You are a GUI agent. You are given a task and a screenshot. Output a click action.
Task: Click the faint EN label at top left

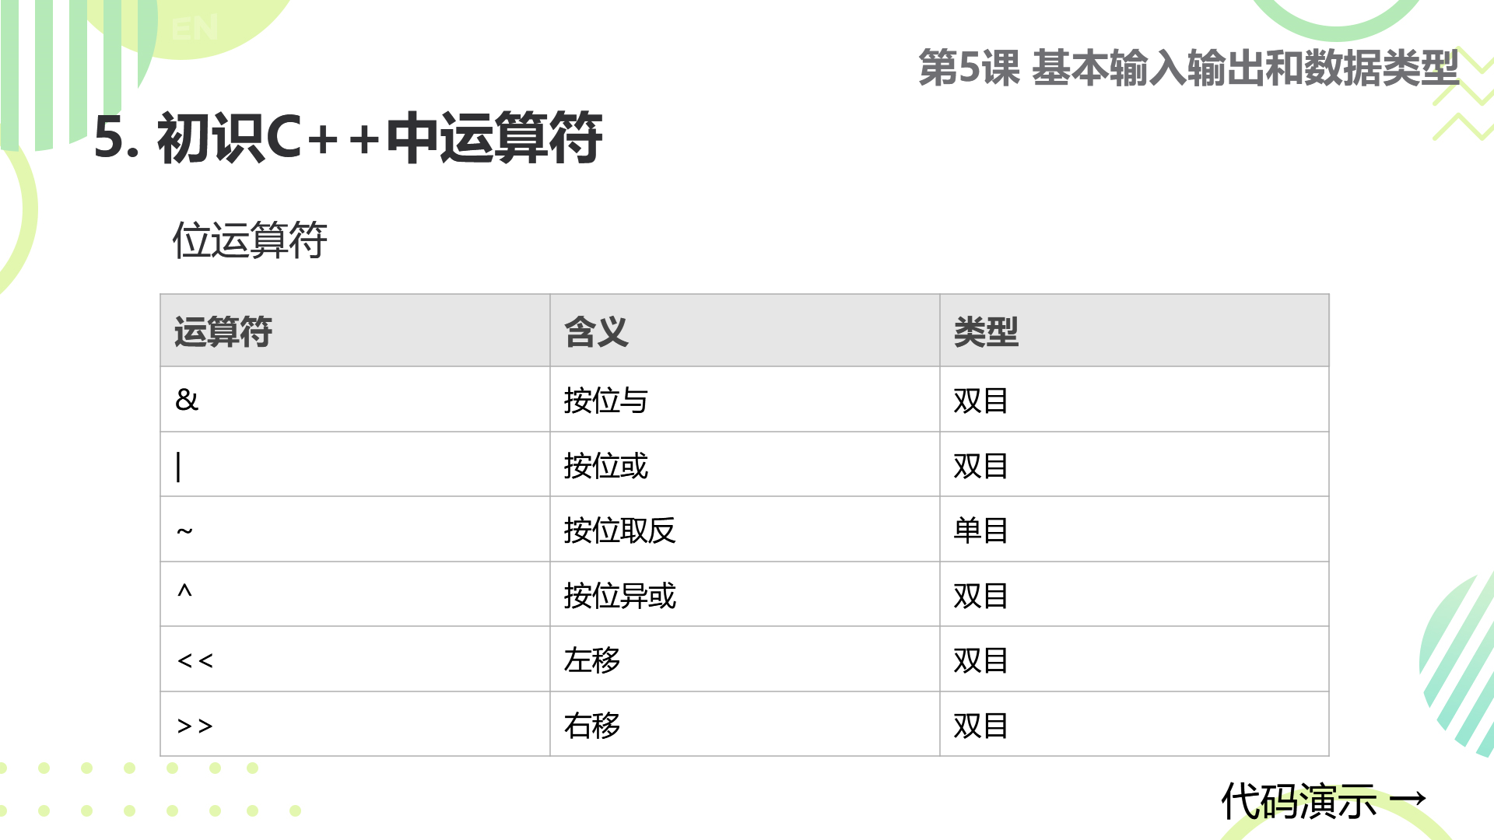(195, 29)
